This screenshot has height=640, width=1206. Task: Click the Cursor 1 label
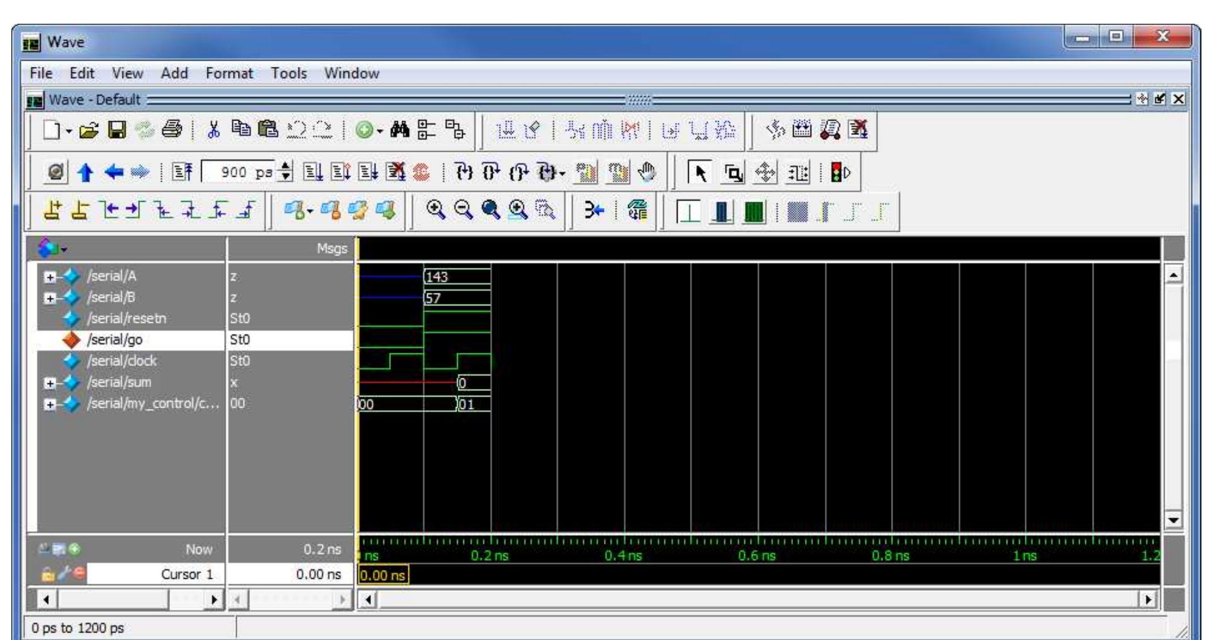(187, 574)
